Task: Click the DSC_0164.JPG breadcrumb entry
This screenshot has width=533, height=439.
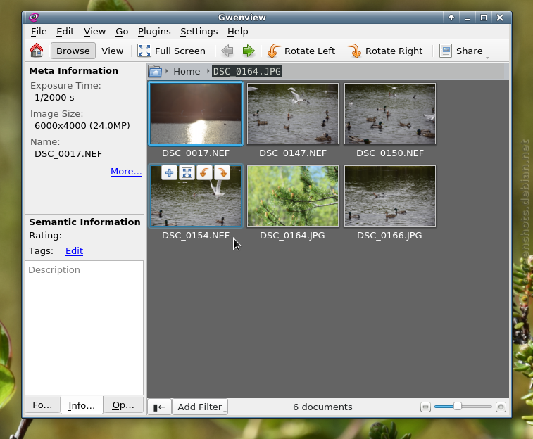Action: pyautogui.click(x=246, y=71)
